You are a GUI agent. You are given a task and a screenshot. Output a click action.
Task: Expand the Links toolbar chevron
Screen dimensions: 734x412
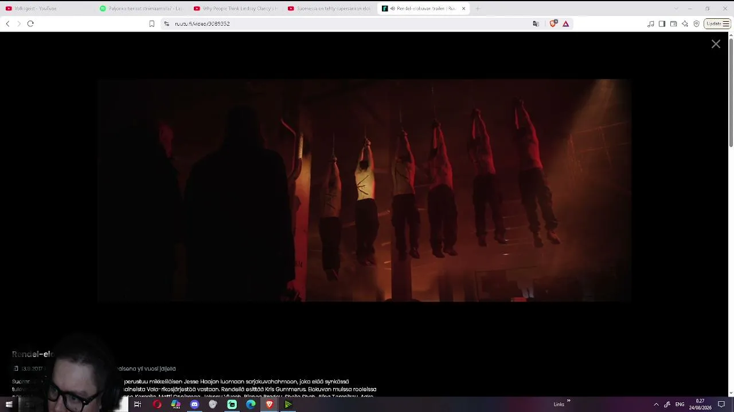tap(569, 401)
